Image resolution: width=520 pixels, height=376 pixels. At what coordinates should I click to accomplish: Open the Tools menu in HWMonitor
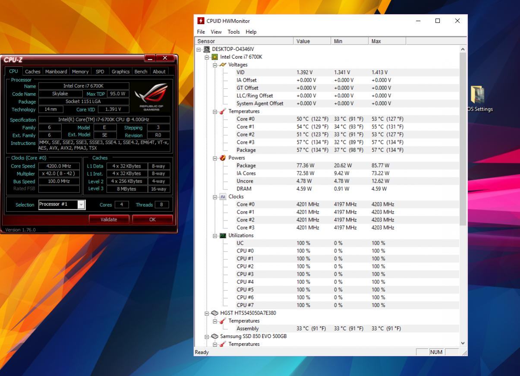point(233,32)
